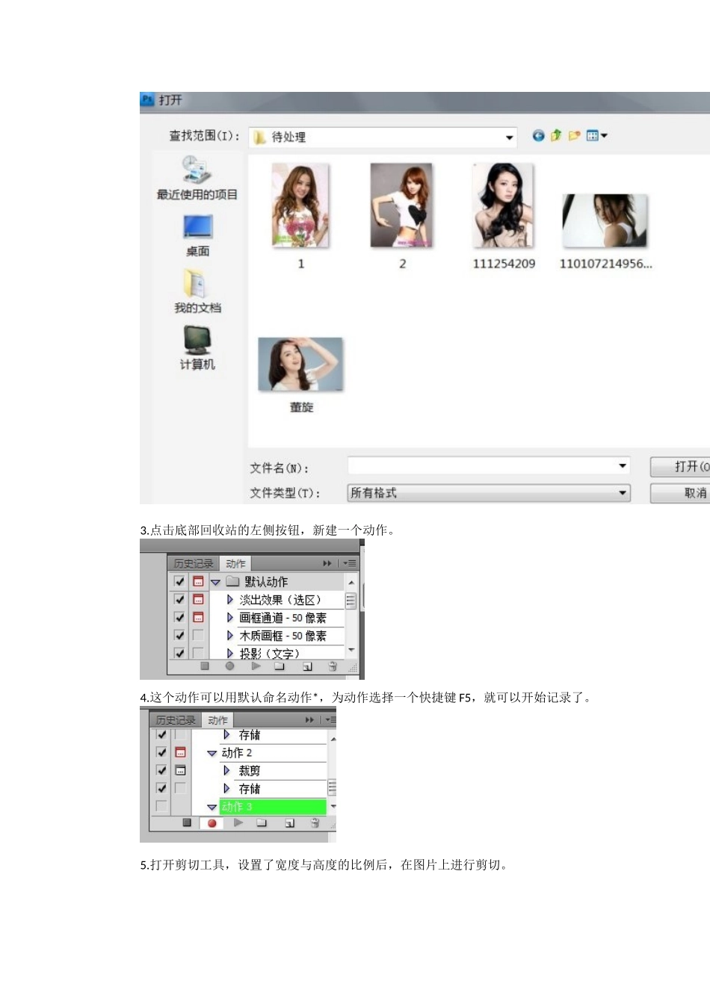Screen dimensions: 710x1004
Task: Open the 查找范围 folder dropdown
Action: click(x=510, y=137)
